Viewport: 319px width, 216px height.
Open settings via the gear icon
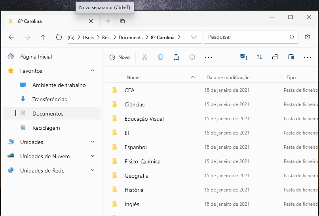tap(308, 37)
